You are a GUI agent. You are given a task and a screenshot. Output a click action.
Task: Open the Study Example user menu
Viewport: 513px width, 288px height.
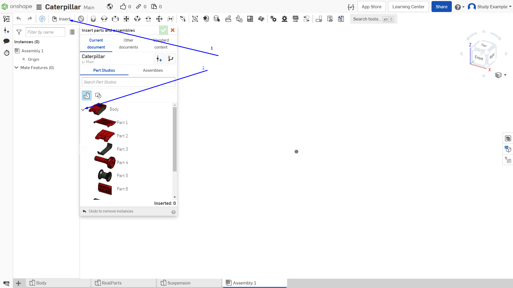(x=489, y=7)
